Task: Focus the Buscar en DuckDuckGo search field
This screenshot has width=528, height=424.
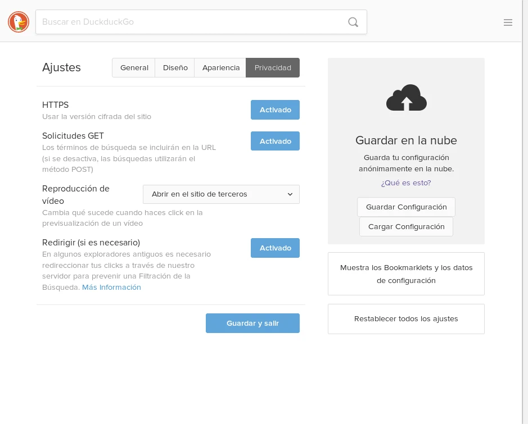Action: (191, 22)
